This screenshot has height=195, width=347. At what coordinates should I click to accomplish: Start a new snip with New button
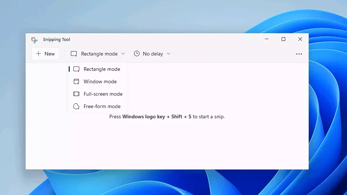[x=45, y=54]
